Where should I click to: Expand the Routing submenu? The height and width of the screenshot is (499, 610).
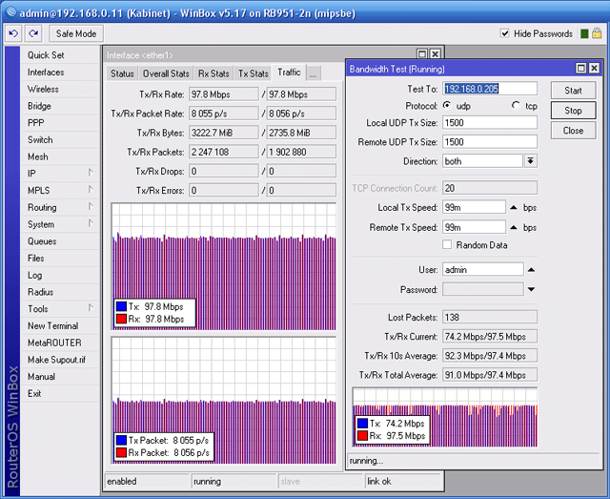pyautogui.click(x=91, y=206)
